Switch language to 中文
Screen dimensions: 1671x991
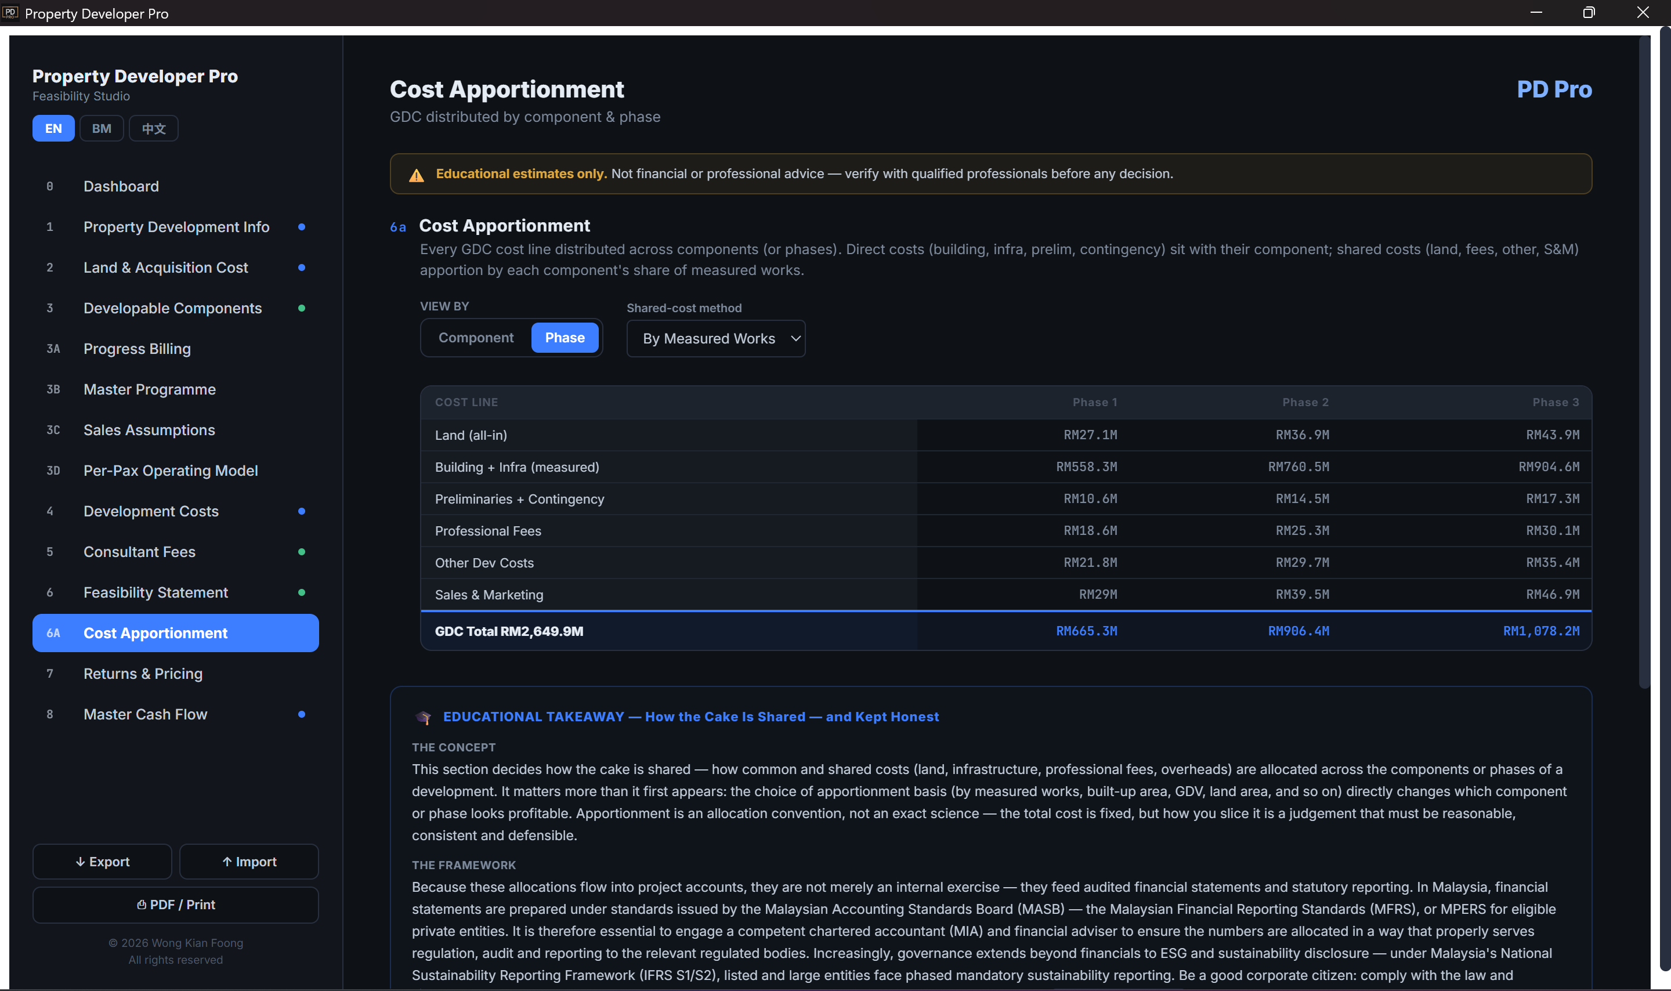tap(154, 128)
